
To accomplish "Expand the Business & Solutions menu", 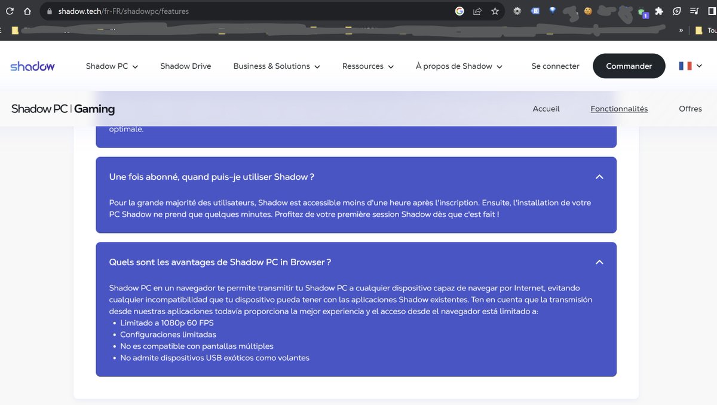I will pyautogui.click(x=277, y=66).
